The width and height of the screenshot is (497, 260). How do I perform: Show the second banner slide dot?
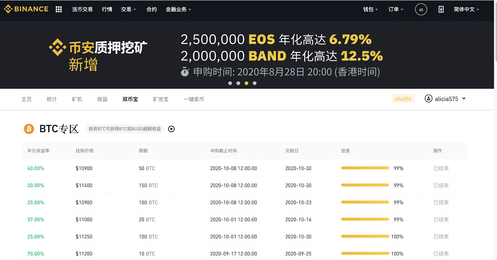tap(238, 83)
